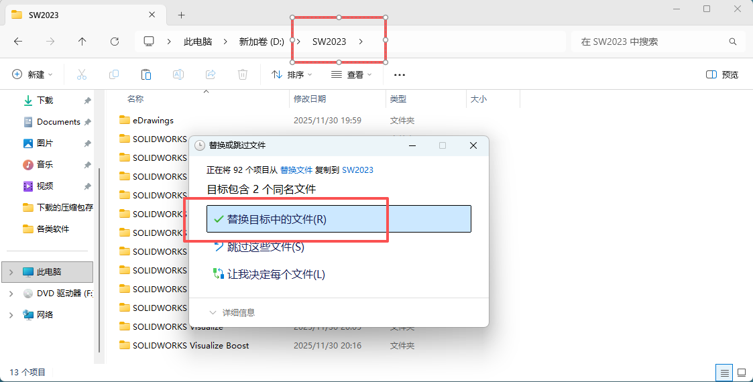753x382 pixels.
Task: Expand the 此电脑 tree node
Action: pyautogui.click(x=11, y=272)
